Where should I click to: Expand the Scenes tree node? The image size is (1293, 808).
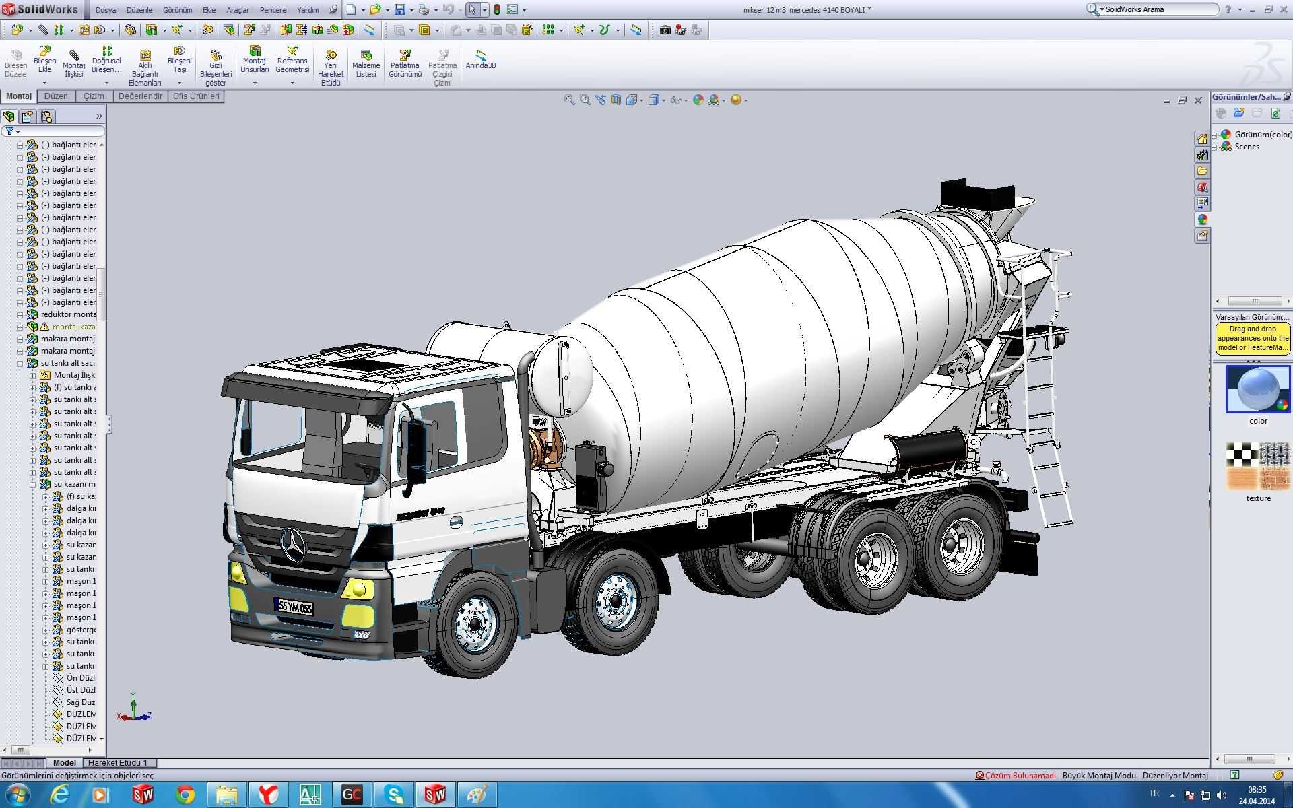coord(1215,147)
